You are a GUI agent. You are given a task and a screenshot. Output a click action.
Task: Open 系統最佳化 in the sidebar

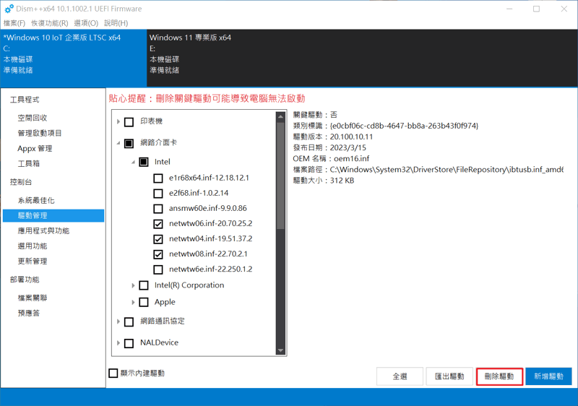(x=36, y=200)
